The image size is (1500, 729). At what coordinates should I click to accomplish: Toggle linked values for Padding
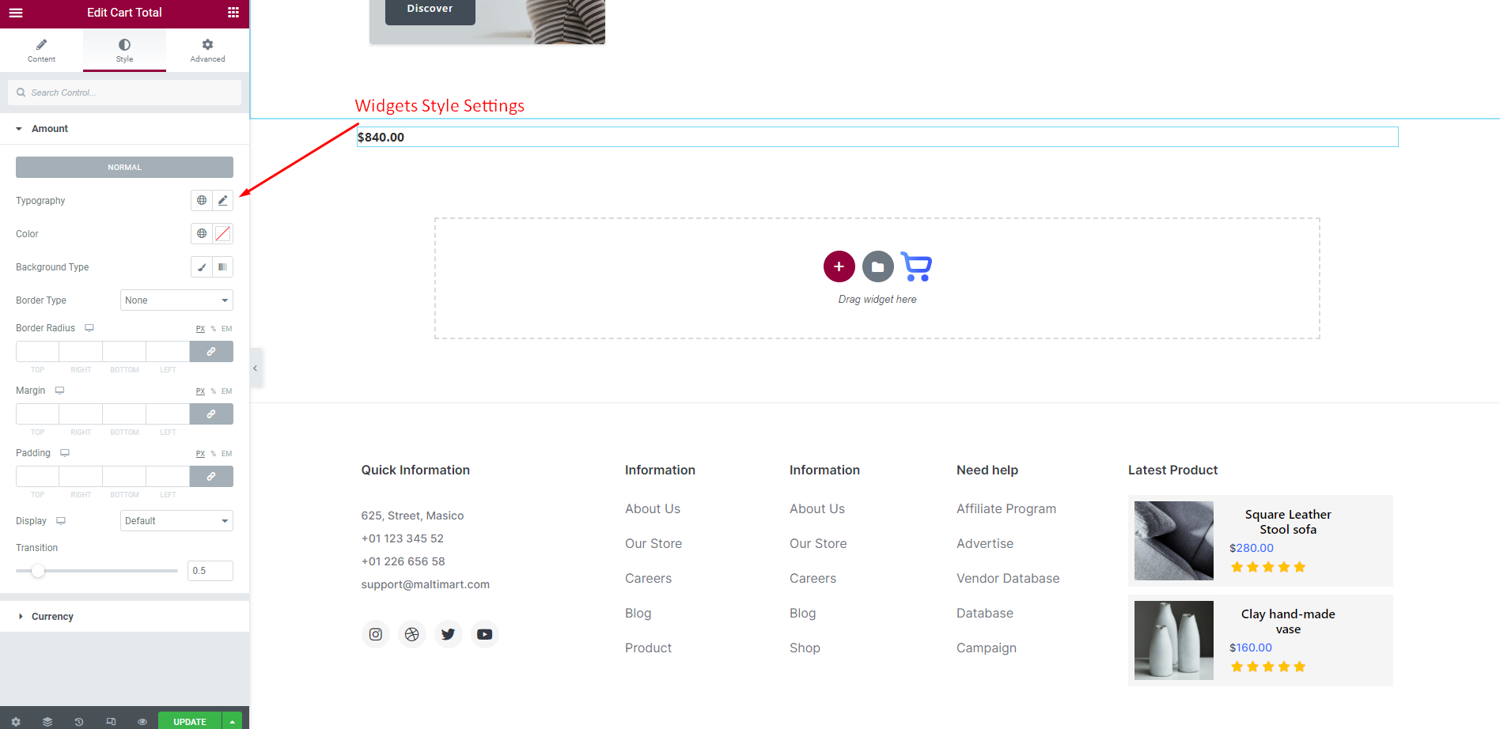pyautogui.click(x=211, y=477)
